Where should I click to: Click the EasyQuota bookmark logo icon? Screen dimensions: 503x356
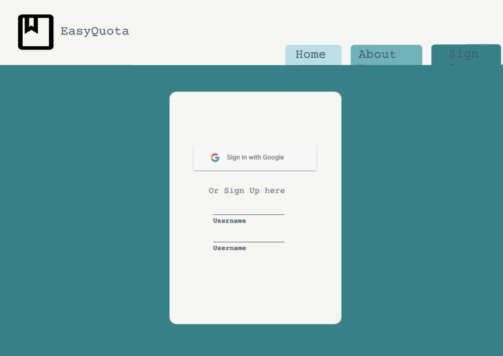pos(36,32)
